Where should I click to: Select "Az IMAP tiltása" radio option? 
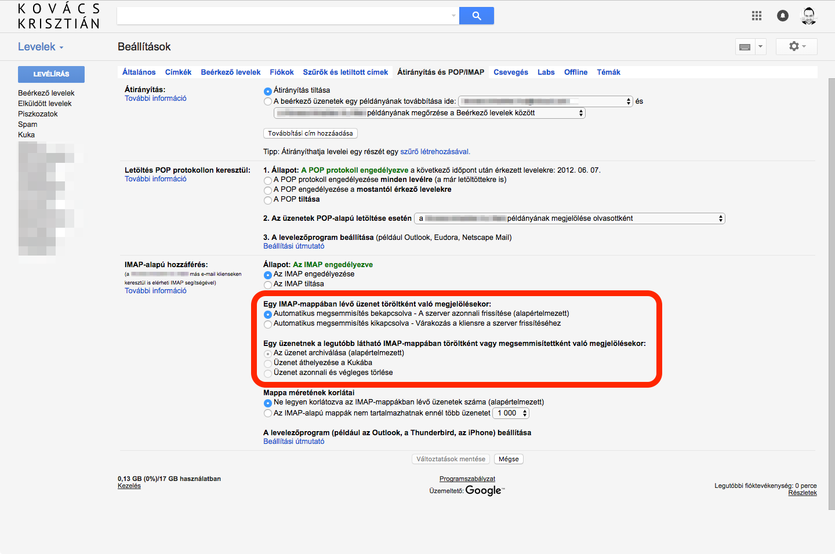coord(268,285)
